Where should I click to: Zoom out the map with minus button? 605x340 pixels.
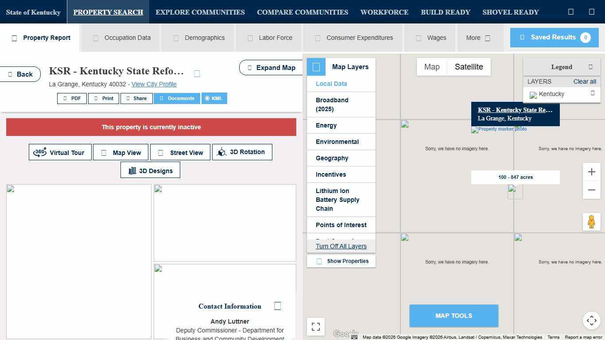click(591, 190)
